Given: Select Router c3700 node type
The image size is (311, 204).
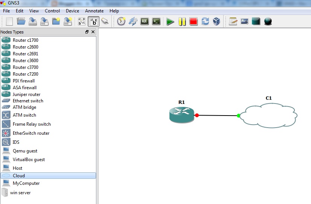Looking at the screenshot, I should click(x=48, y=67).
